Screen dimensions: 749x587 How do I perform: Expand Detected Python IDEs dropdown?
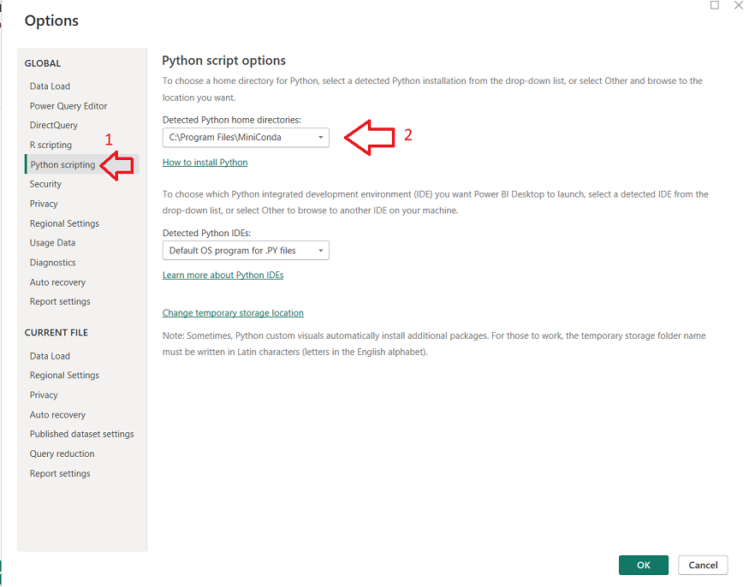click(246, 250)
